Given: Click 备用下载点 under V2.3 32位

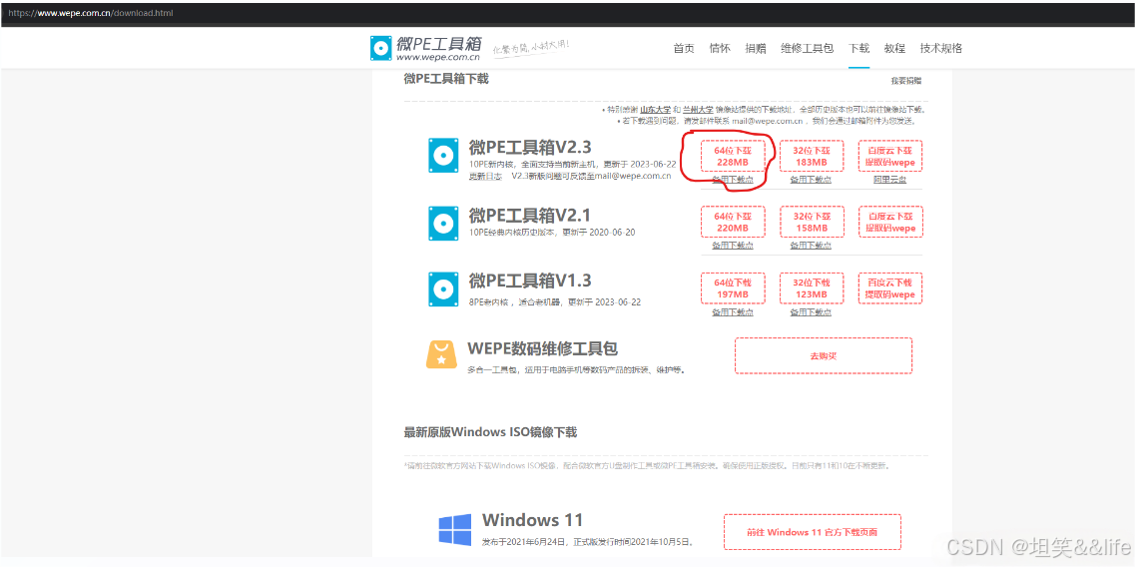Looking at the screenshot, I should tap(811, 180).
